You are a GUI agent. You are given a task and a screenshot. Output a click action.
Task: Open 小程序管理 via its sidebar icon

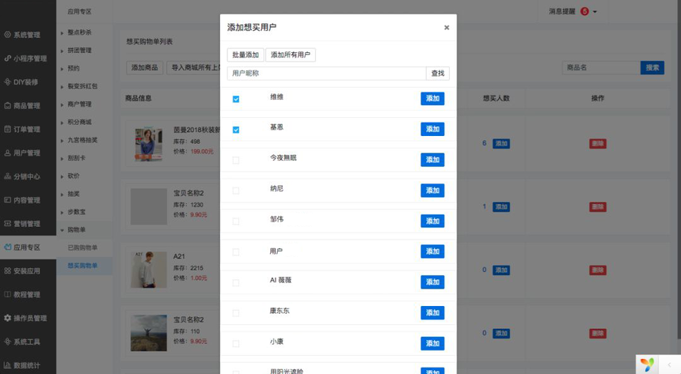7,59
